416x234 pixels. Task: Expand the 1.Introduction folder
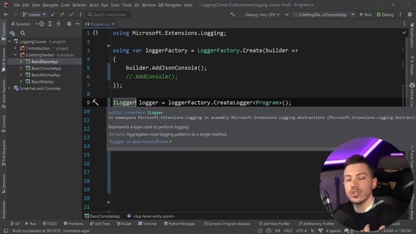(15, 48)
